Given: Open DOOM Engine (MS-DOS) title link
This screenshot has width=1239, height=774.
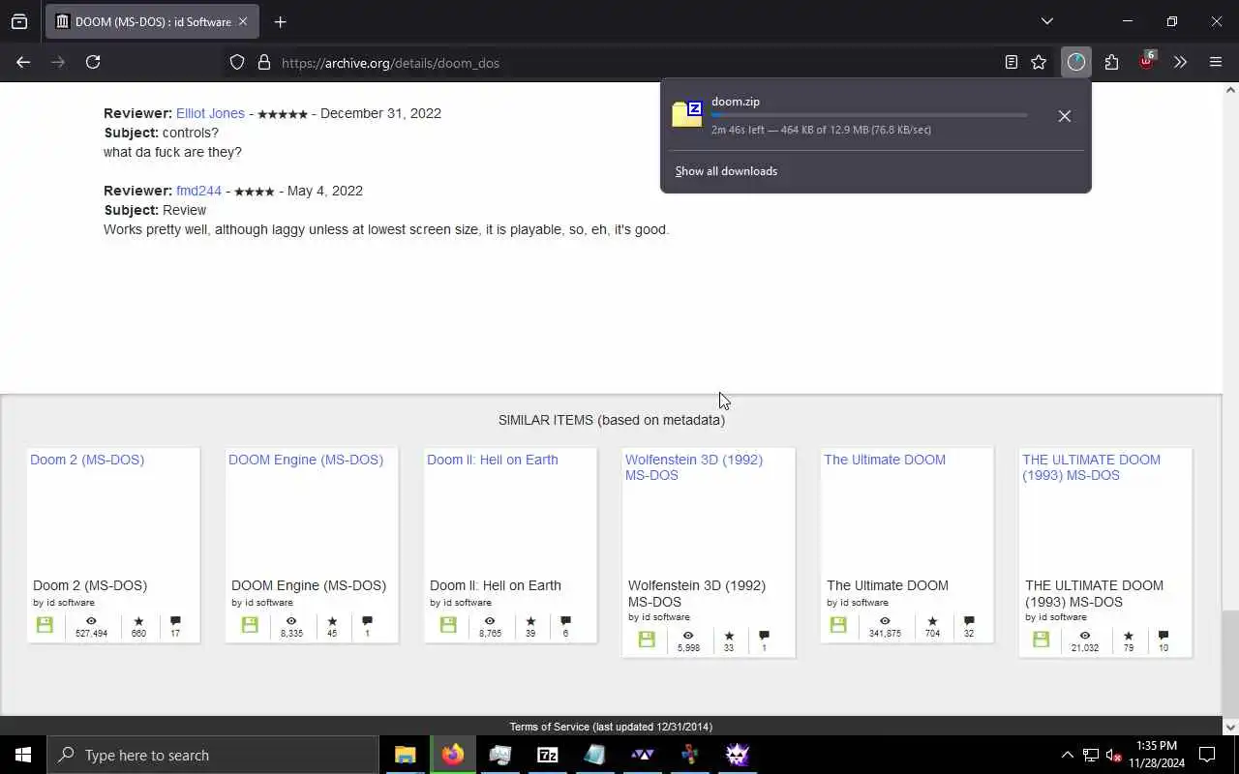Looking at the screenshot, I should [x=306, y=460].
